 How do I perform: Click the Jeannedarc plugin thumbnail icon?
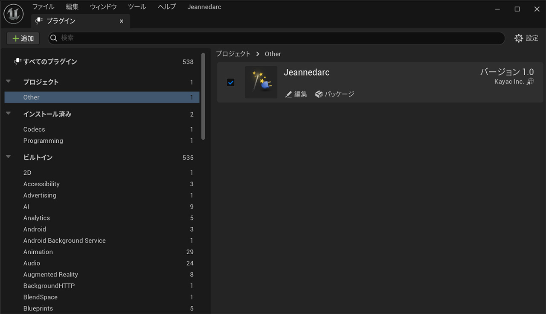click(261, 82)
